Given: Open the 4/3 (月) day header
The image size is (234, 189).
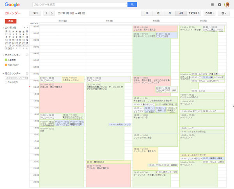Looking at the screenshot, I should (203, 21).
